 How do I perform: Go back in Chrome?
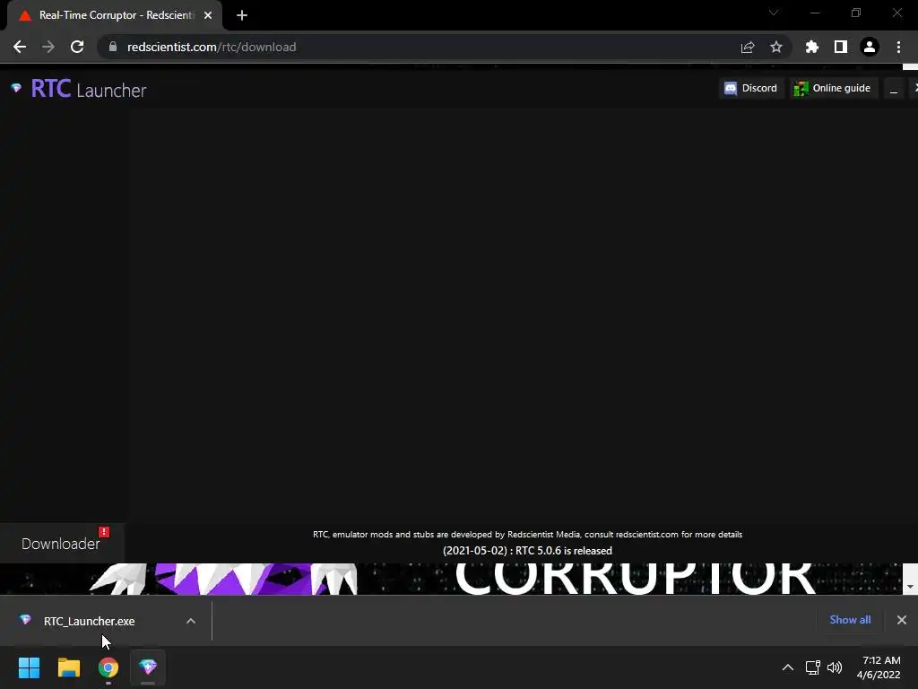point(20,47)
